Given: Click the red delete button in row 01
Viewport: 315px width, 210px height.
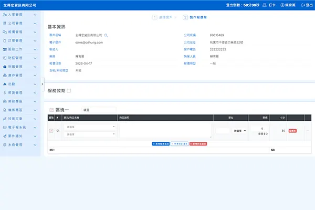Looking at the screenshot, I should (x=292, y=131).
